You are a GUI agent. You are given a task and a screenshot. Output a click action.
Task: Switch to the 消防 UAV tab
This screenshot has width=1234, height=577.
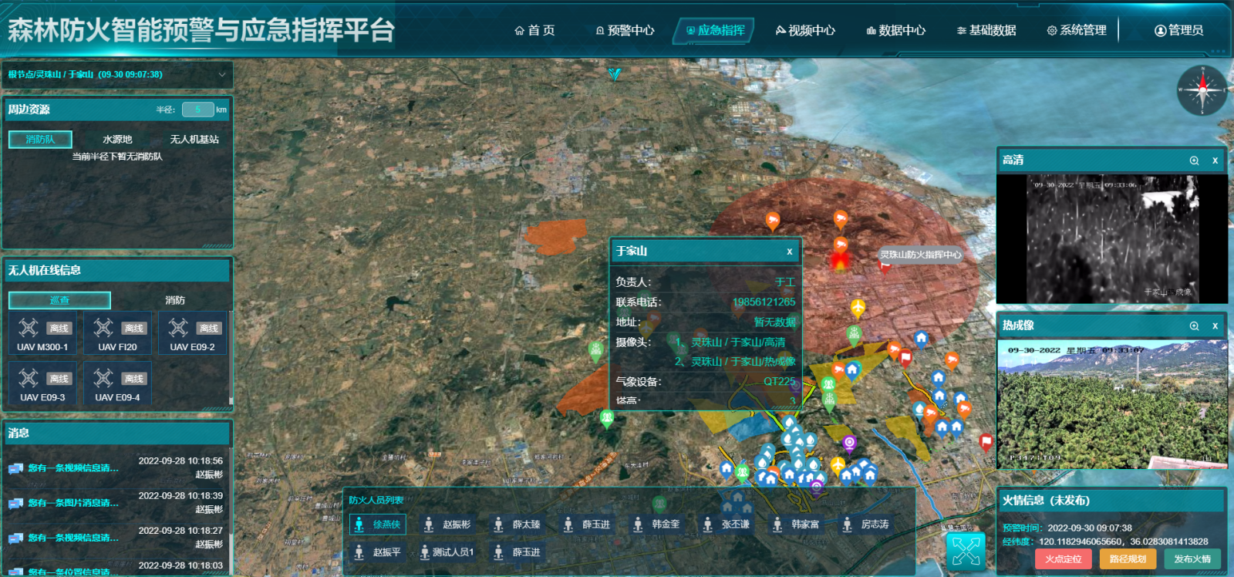tap(175, 300)
